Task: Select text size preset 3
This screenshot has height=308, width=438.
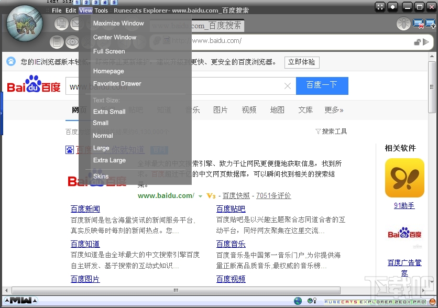Action: (x=95, y=2)
